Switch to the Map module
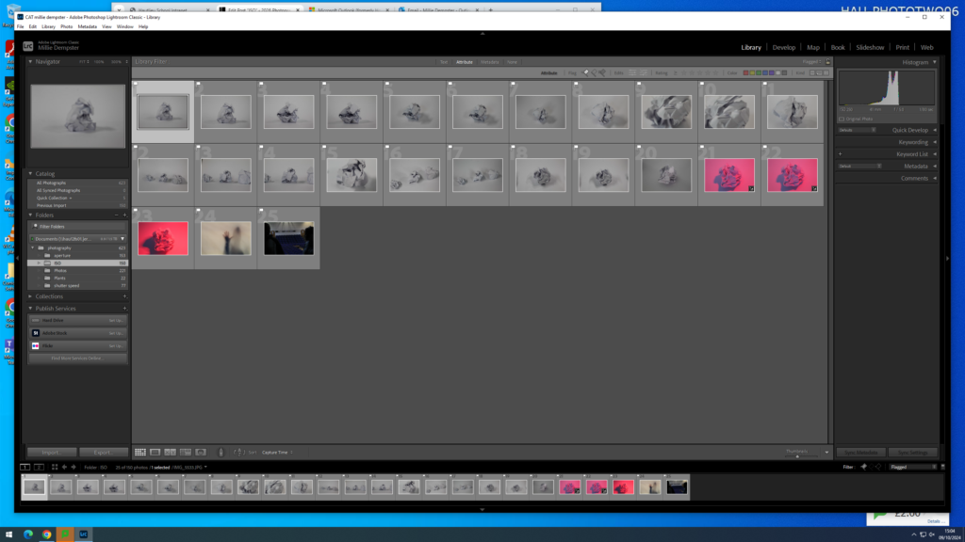This screenshot has width=965, height=542. pyautogui.click(x=813, y=47)
